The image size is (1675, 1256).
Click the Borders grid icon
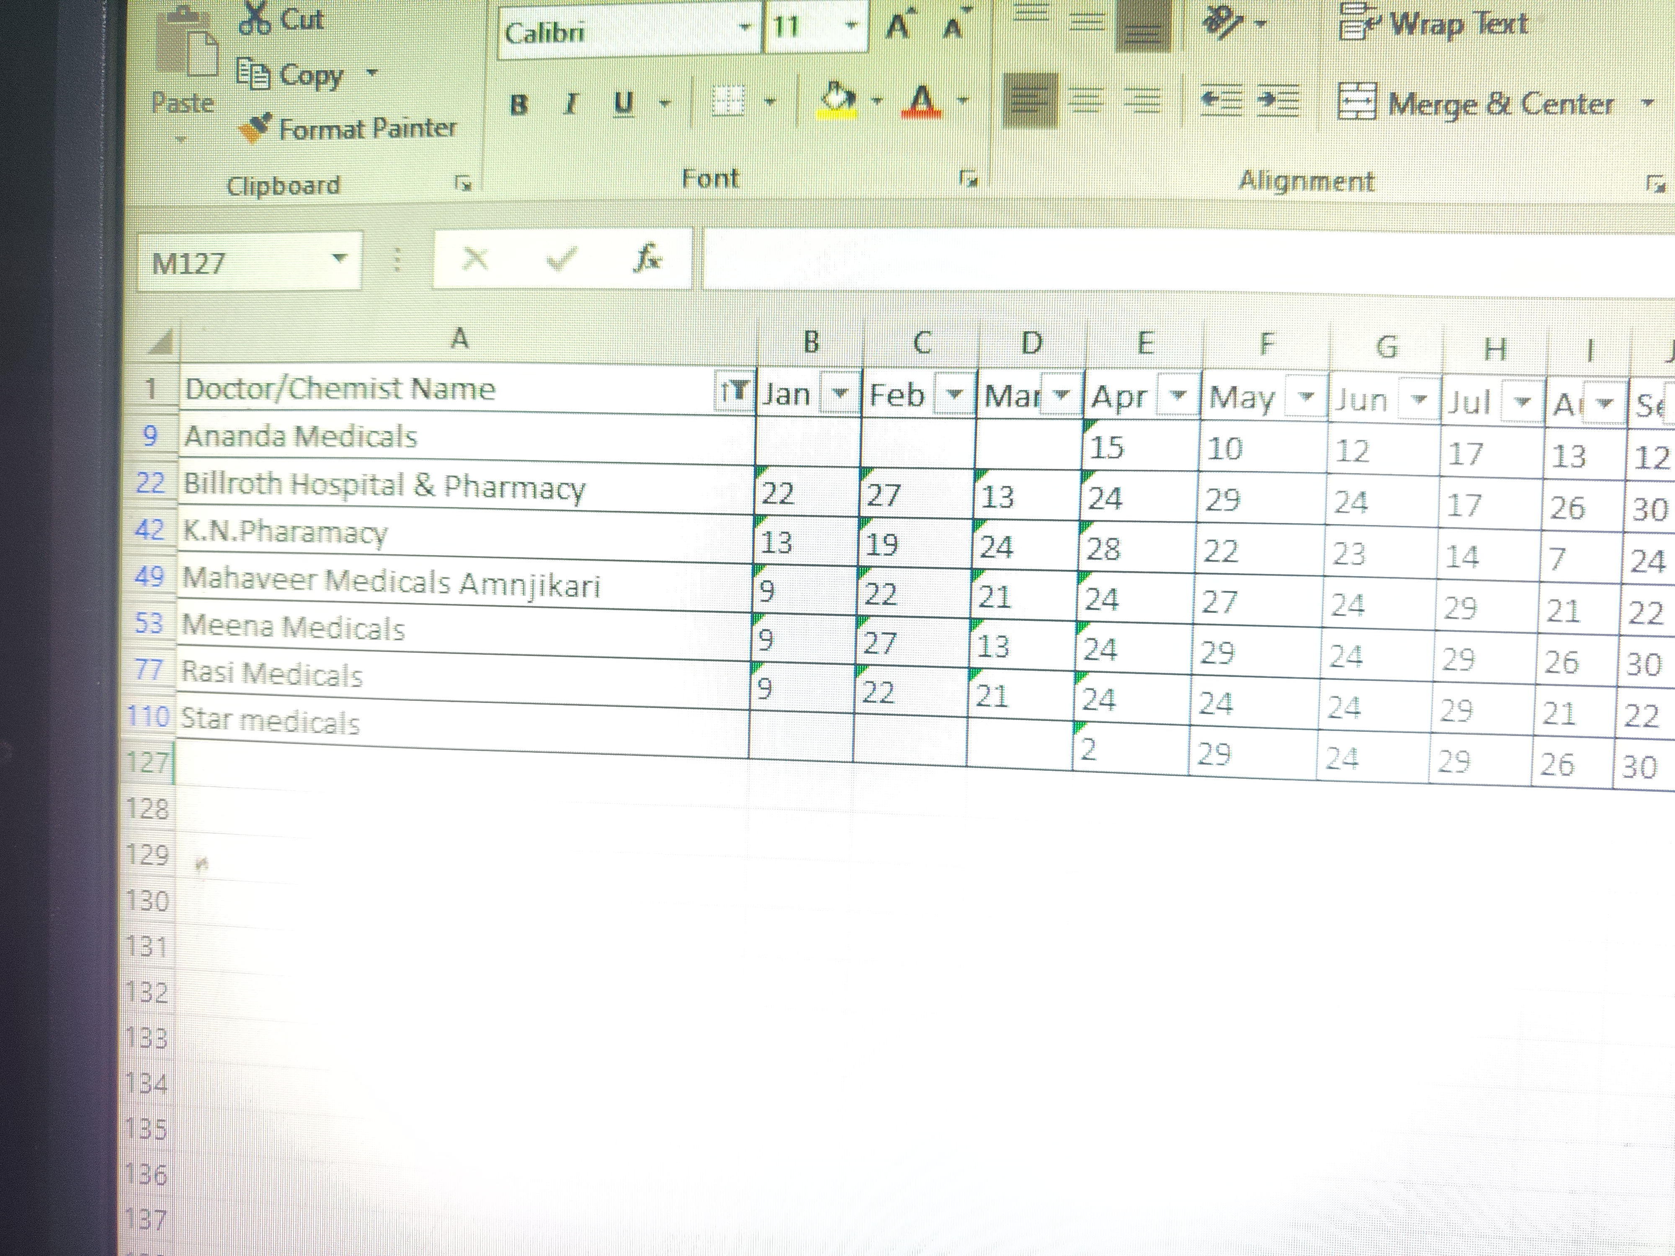point(729,101)
